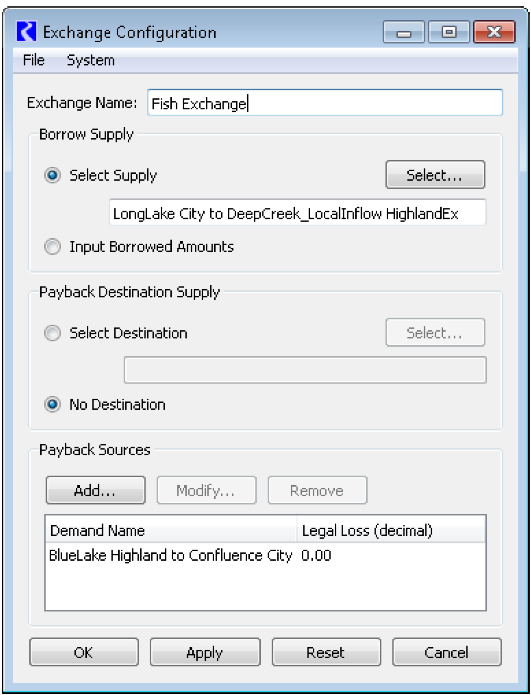Add a new payback source
The image size is (531, 695).
pos(95,491)
